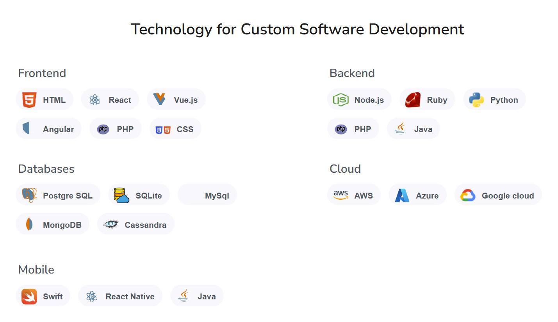The height and width of the screenshot is (322, 558).
Task: Click the React atom icon under Frontend
Action: click(94, 100)
